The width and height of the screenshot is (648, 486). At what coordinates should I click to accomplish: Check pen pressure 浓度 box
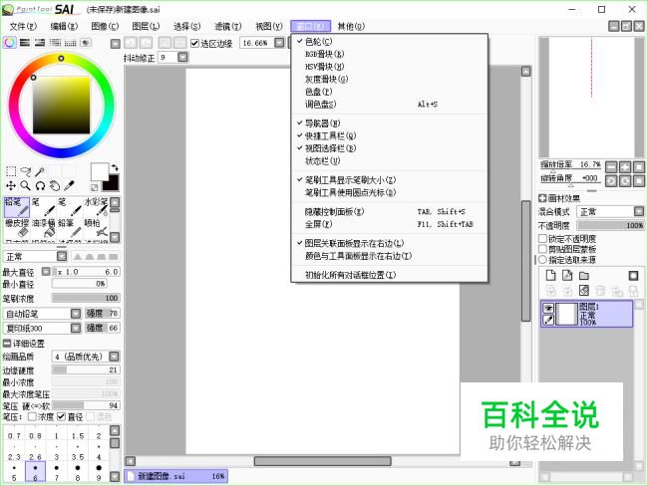point(32,416)
